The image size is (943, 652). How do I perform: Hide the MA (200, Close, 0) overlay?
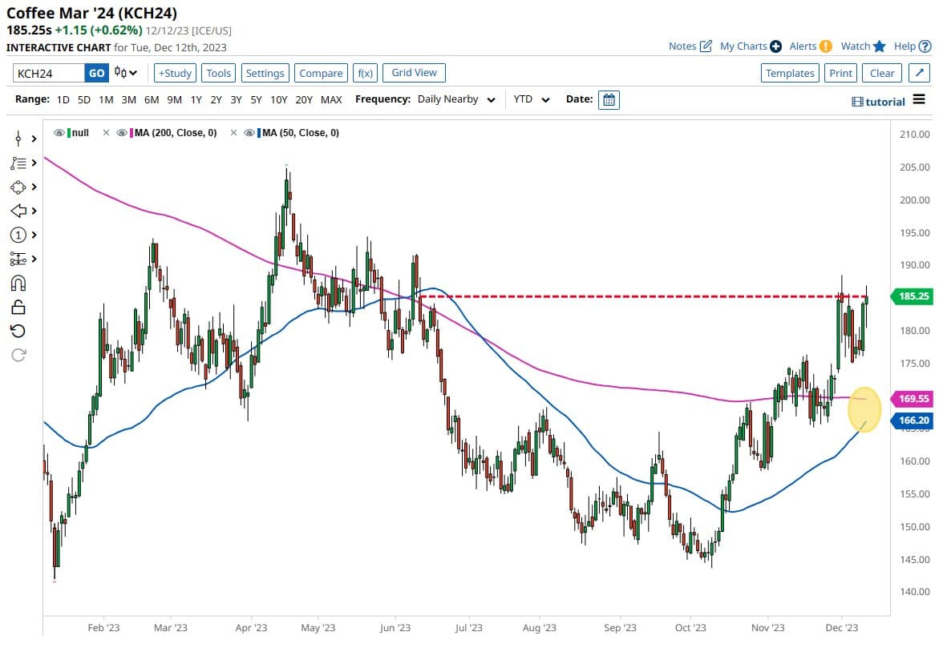tap(122, 132)
